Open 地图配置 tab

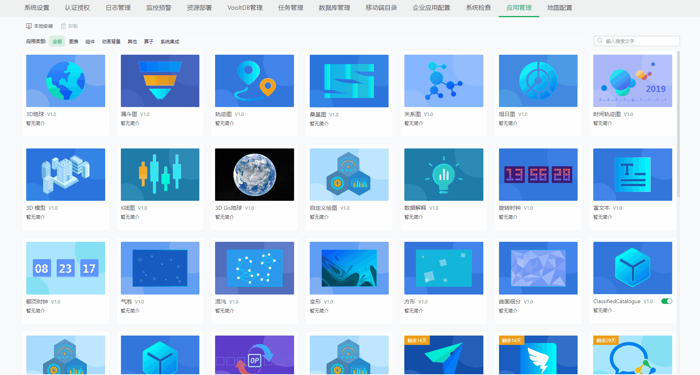[x=560, y=8]
